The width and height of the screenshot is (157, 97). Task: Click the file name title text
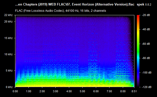[75, 4]
